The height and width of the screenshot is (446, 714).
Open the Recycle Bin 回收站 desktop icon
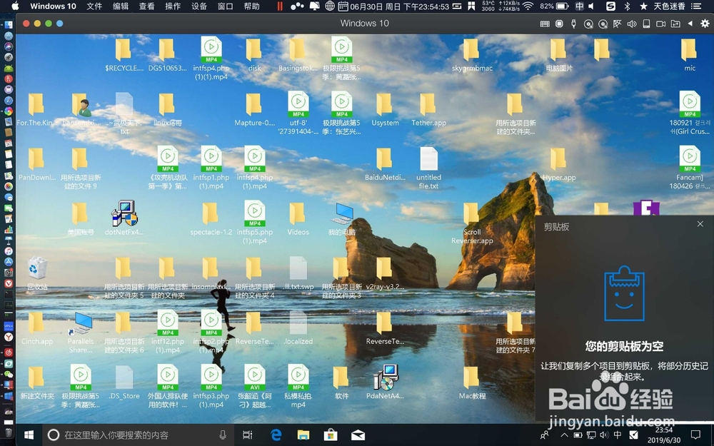point(37,273)
